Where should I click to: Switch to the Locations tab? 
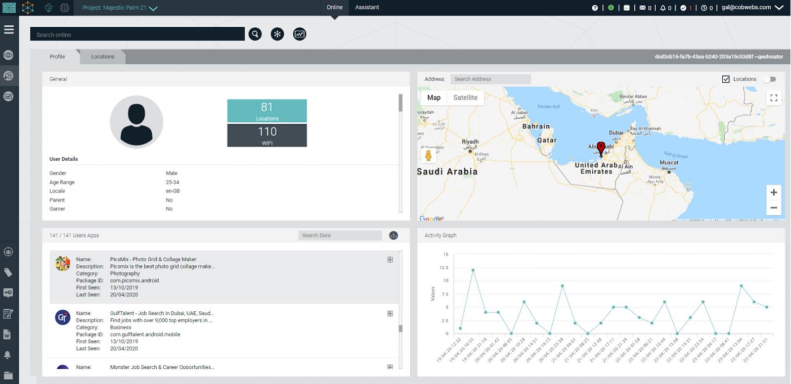coord(102,57)
